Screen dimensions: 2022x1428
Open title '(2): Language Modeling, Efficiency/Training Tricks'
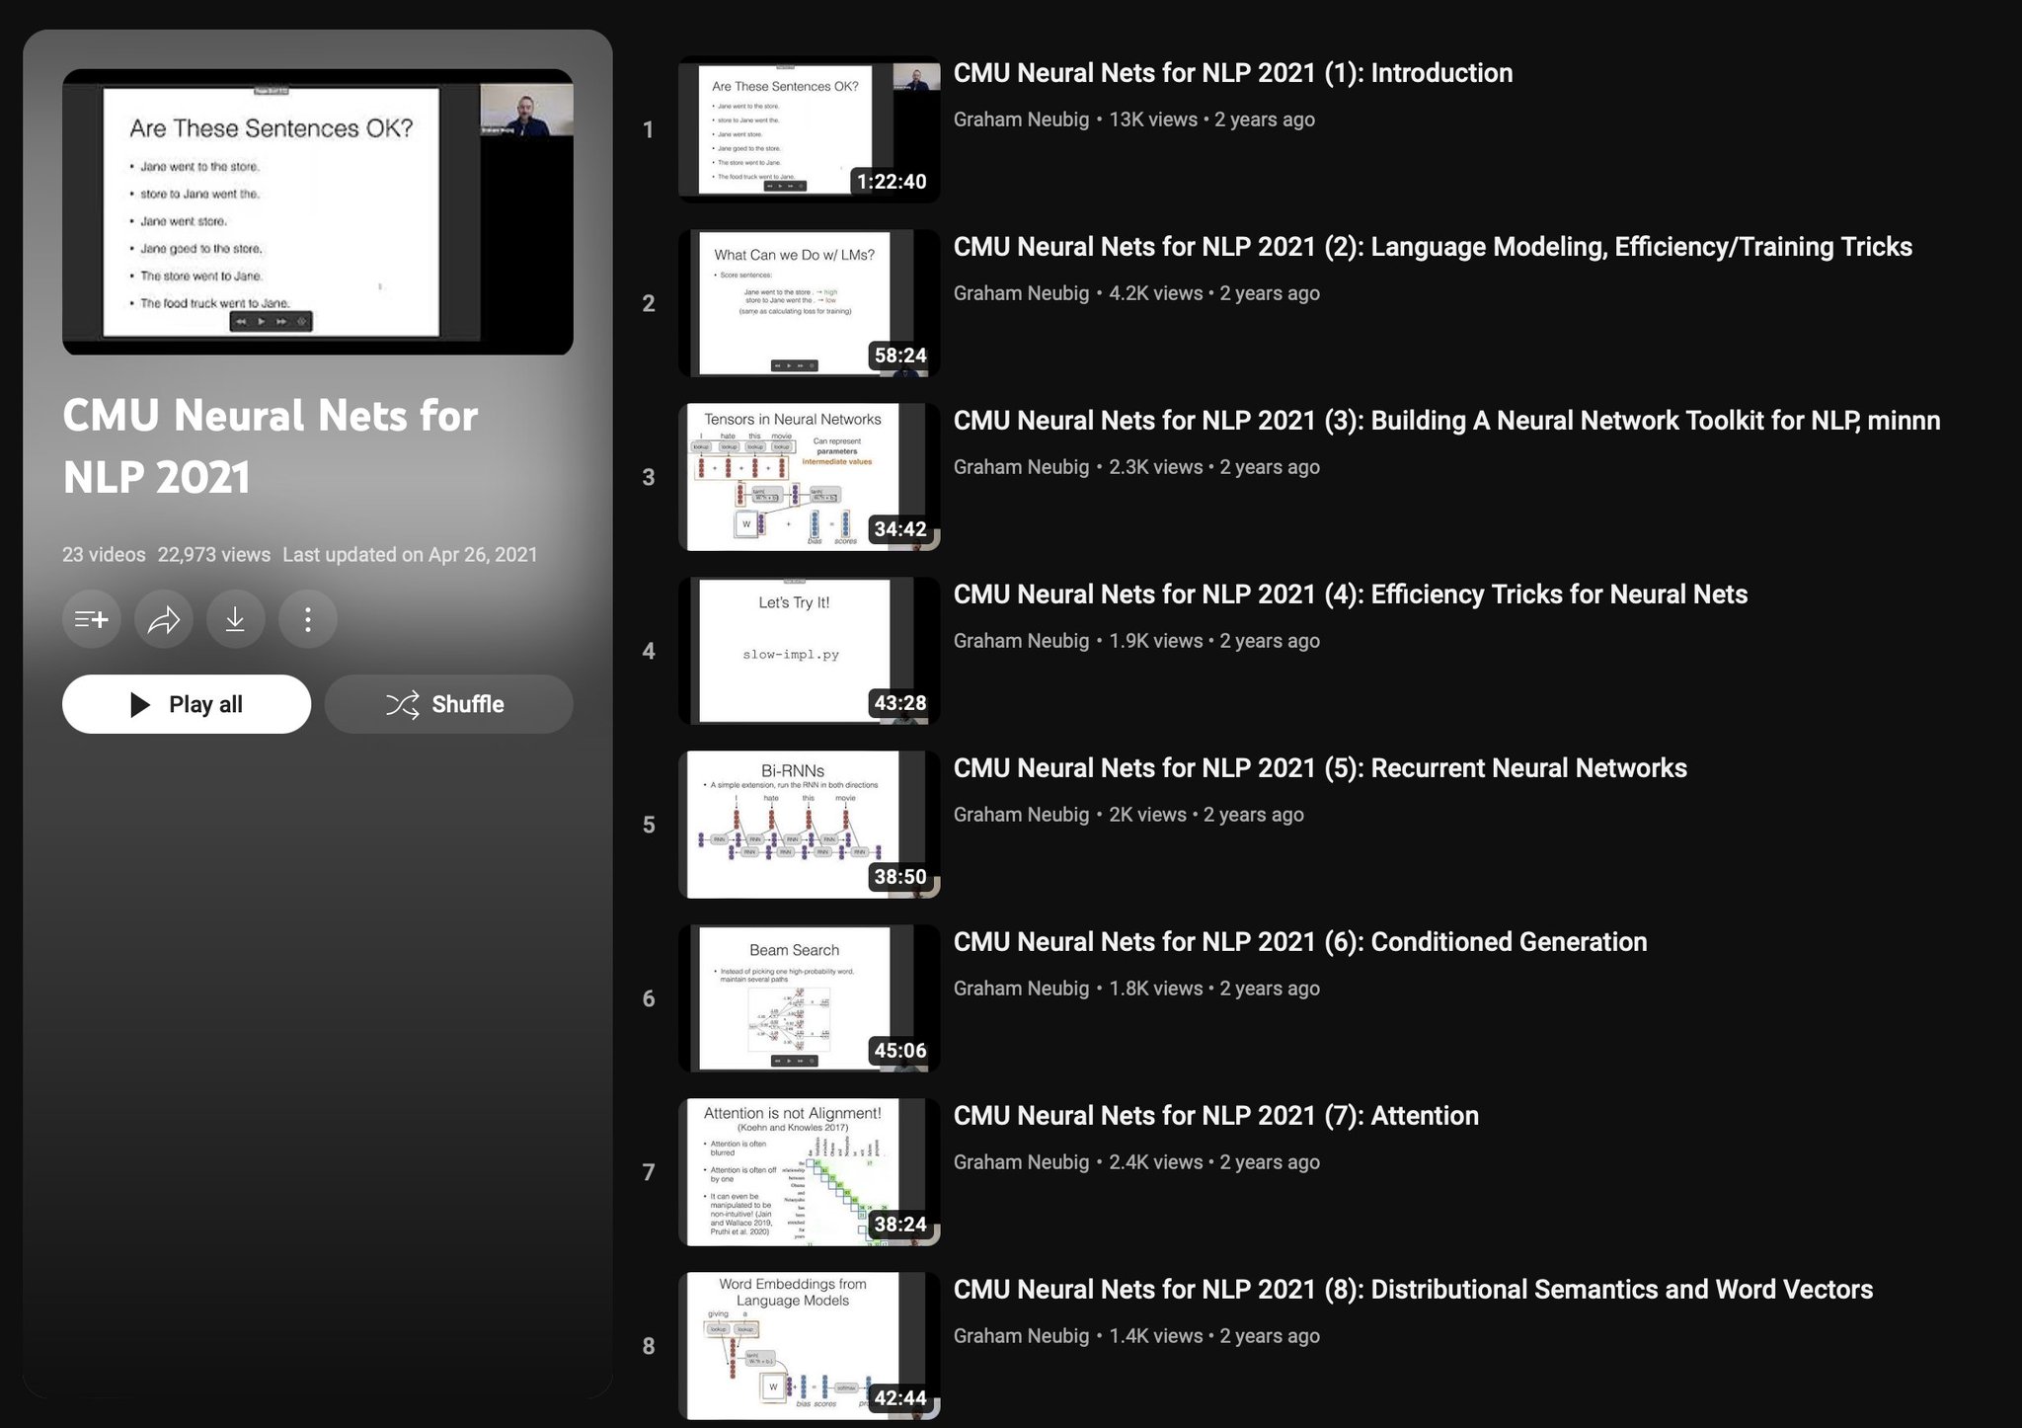[1433, 247]
